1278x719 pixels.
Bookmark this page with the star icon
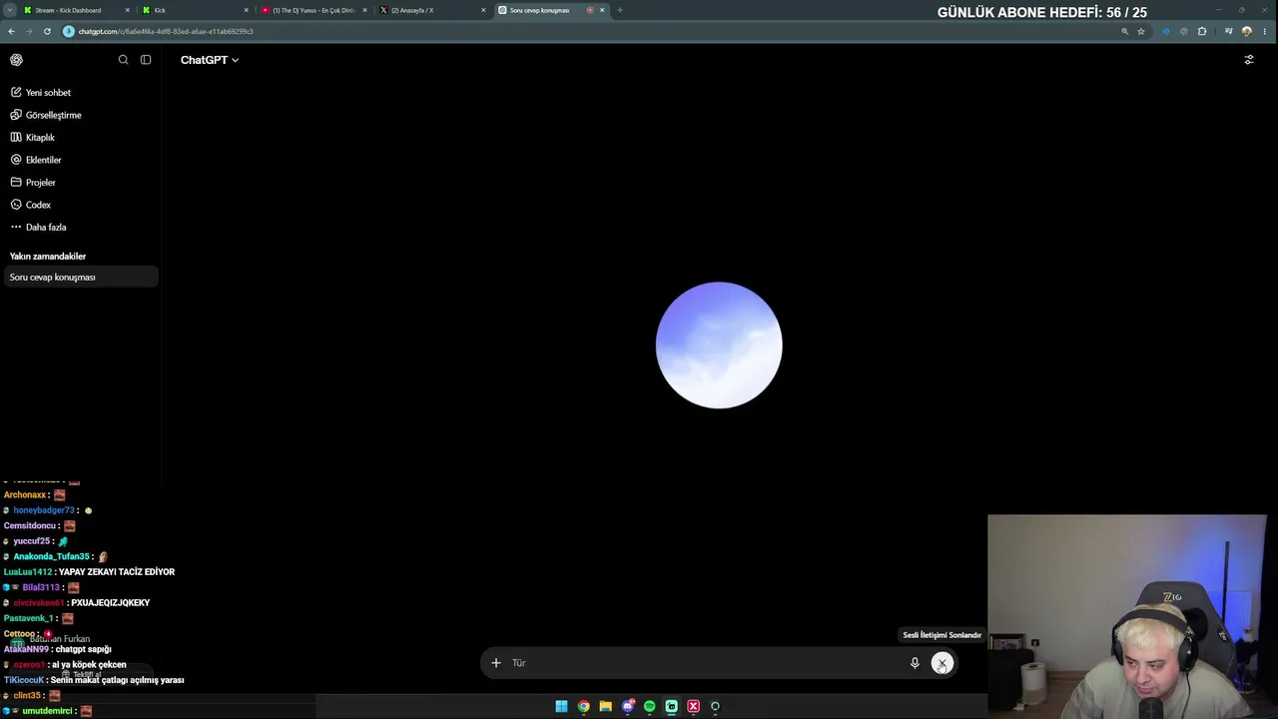click(x=1141, y=31)
